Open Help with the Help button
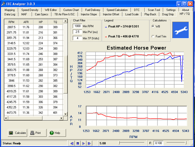 [57, 133]
